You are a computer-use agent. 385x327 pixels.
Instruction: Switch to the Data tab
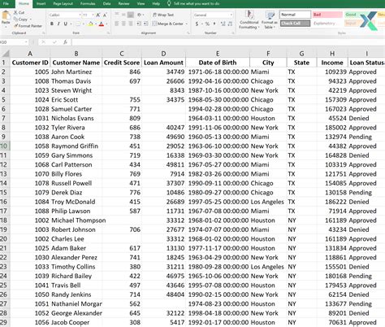(106, 3)
